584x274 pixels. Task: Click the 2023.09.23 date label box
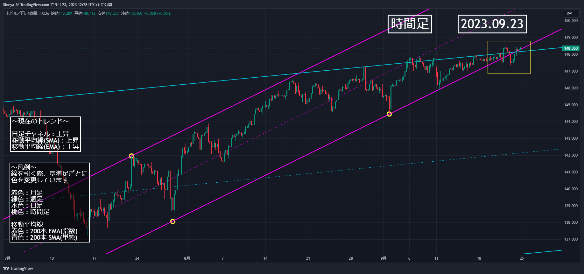coord(492,24)
